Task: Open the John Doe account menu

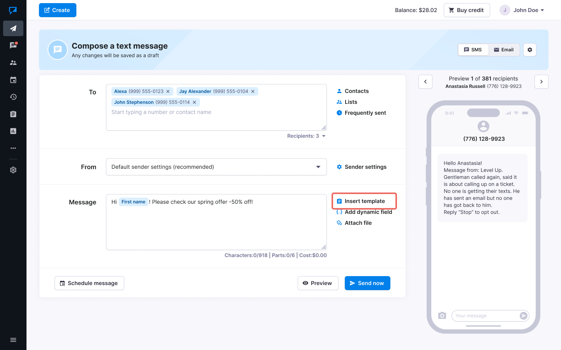Action: pyautogui.click(x=522, y=10)
